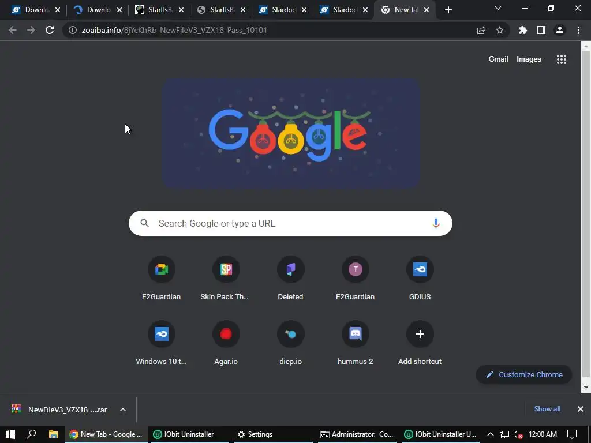Screen dimensions: 591x443
Task: Start voice search with microphone icon
Action: pyautogui.click(x=436, y=223)
